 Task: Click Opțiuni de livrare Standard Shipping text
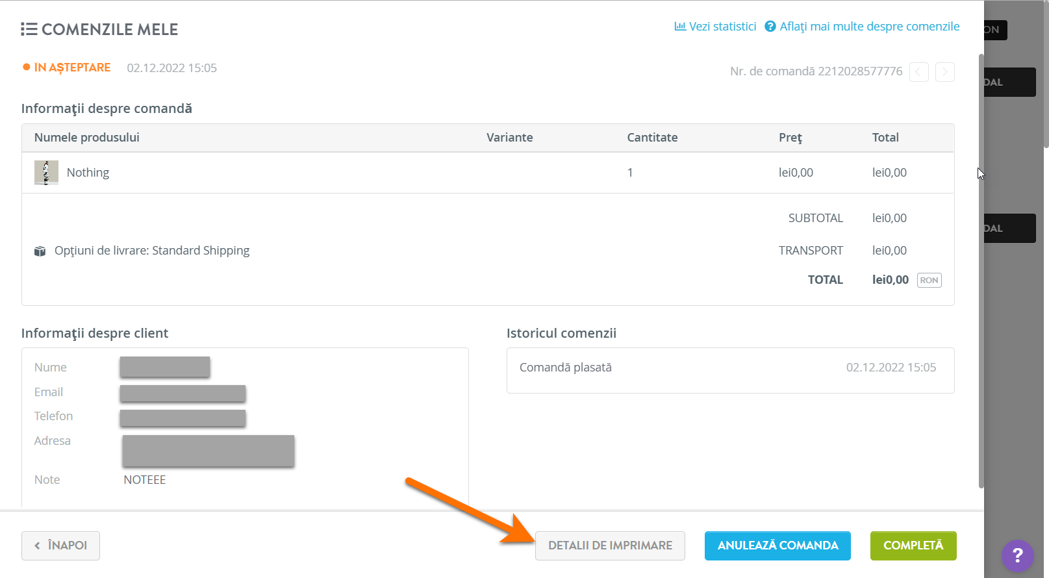coord(152,251)
